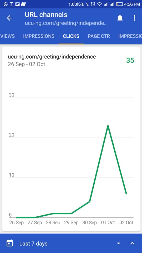Select the CLICKS tab
This screenshot has width=142, height=253.
[71, 36]
